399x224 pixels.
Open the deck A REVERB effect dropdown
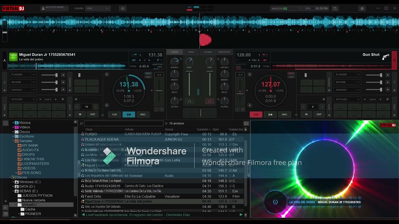click(23, 82)
